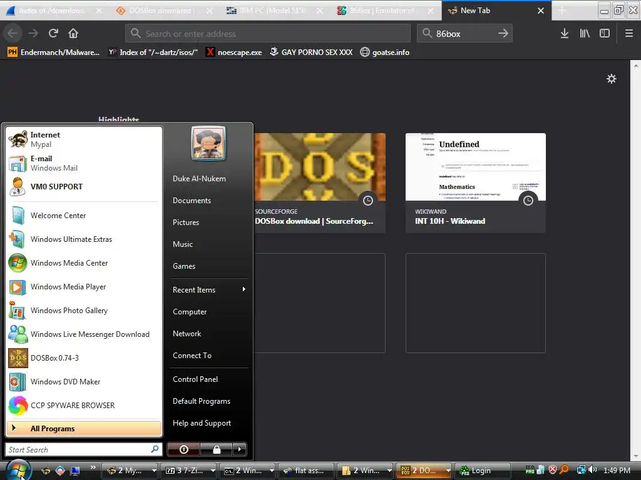Open Windows Photo Gallery

coord(84,310)
